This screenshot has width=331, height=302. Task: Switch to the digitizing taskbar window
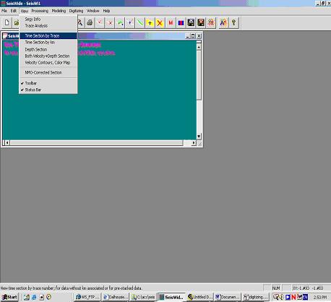(255, 297)
